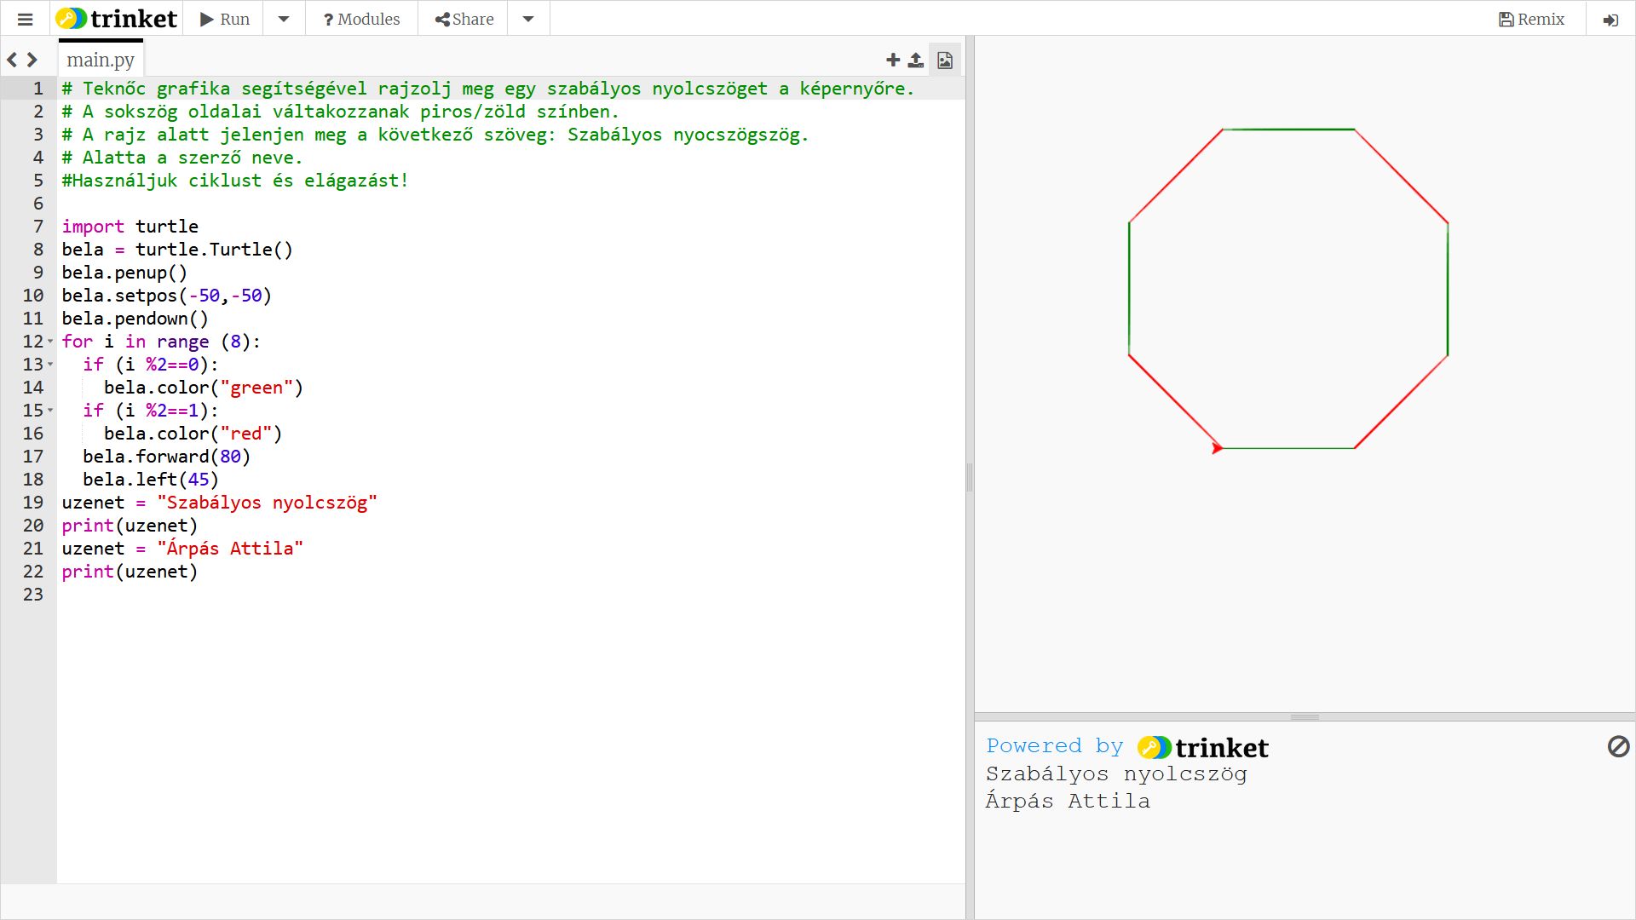Open the Run options dropdown arrow

click(284, 19)
